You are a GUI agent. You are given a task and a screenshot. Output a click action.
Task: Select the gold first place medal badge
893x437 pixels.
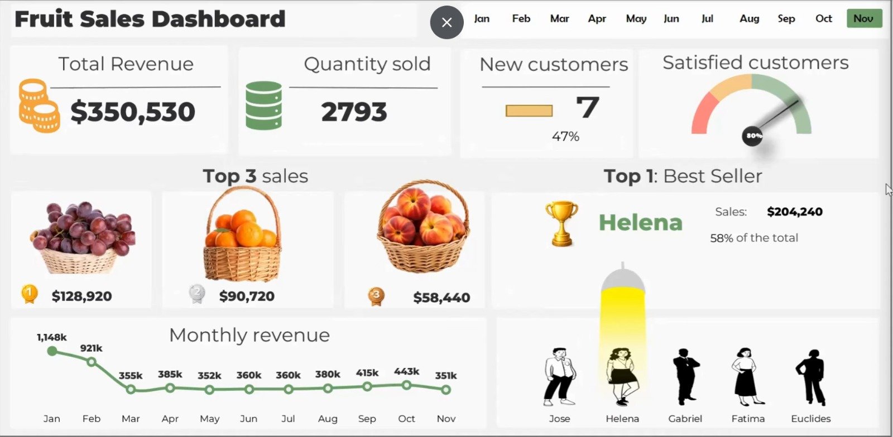pyautogui.click(x=28, y=294)
